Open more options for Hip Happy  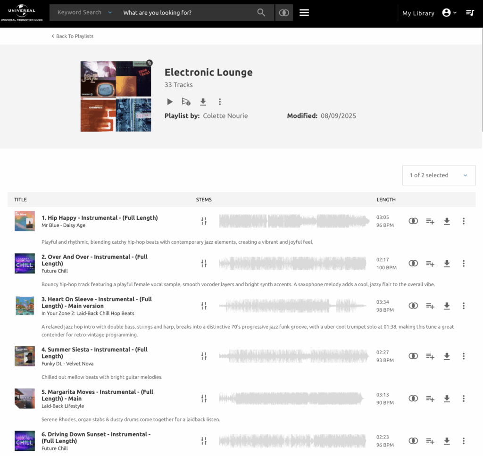[x=463, y=221]
